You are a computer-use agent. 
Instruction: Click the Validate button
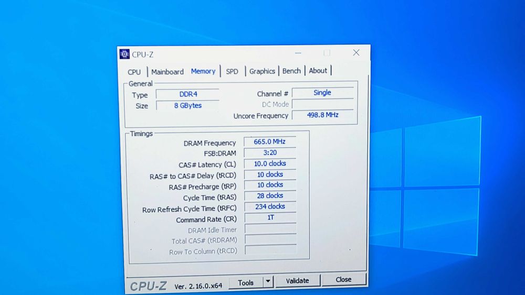coord(297,281)
